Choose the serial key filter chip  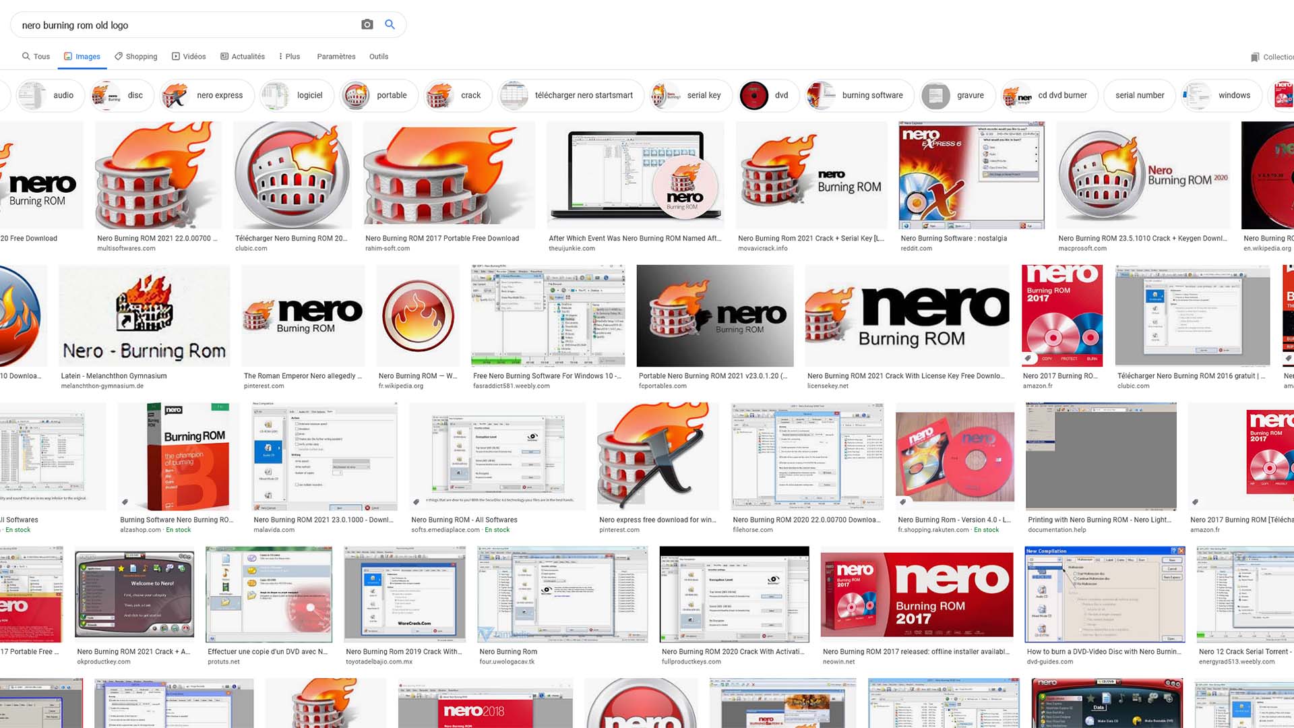[691, 95]
